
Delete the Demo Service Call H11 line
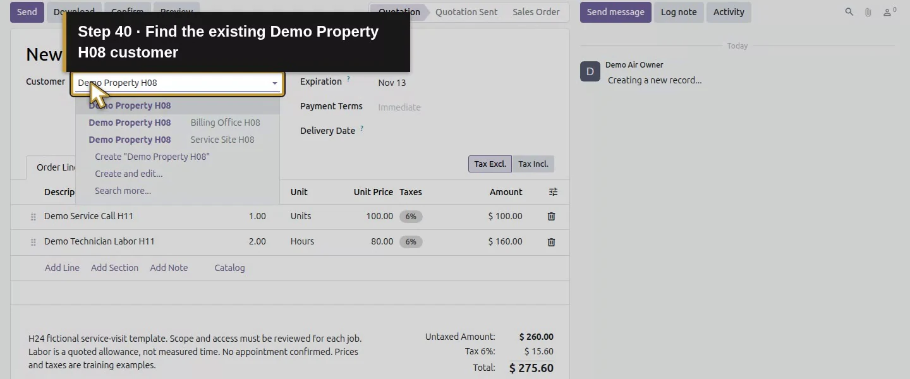[x=551, y=216]
